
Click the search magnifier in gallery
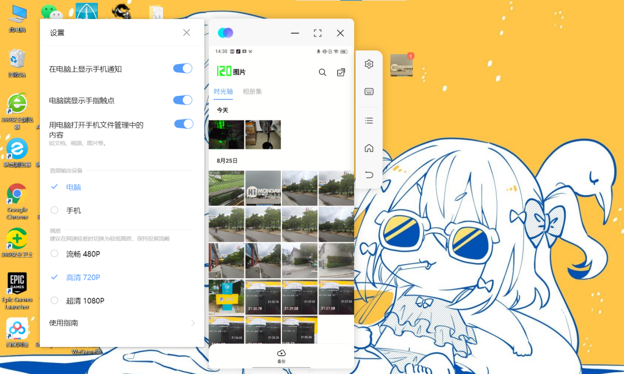click(x=322, y=72)
